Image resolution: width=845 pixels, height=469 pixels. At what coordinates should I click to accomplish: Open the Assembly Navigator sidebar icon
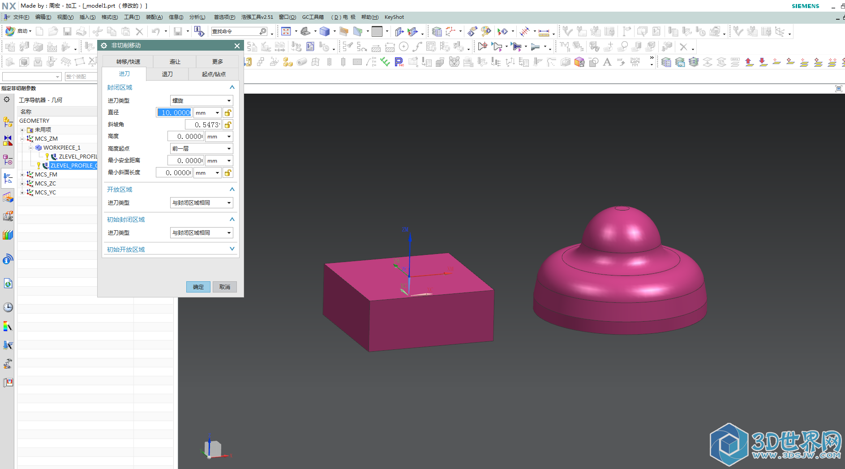(x=8, y=121)
